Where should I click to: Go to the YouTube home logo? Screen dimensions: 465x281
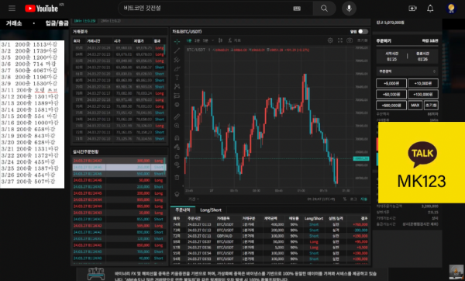[41, 9]
